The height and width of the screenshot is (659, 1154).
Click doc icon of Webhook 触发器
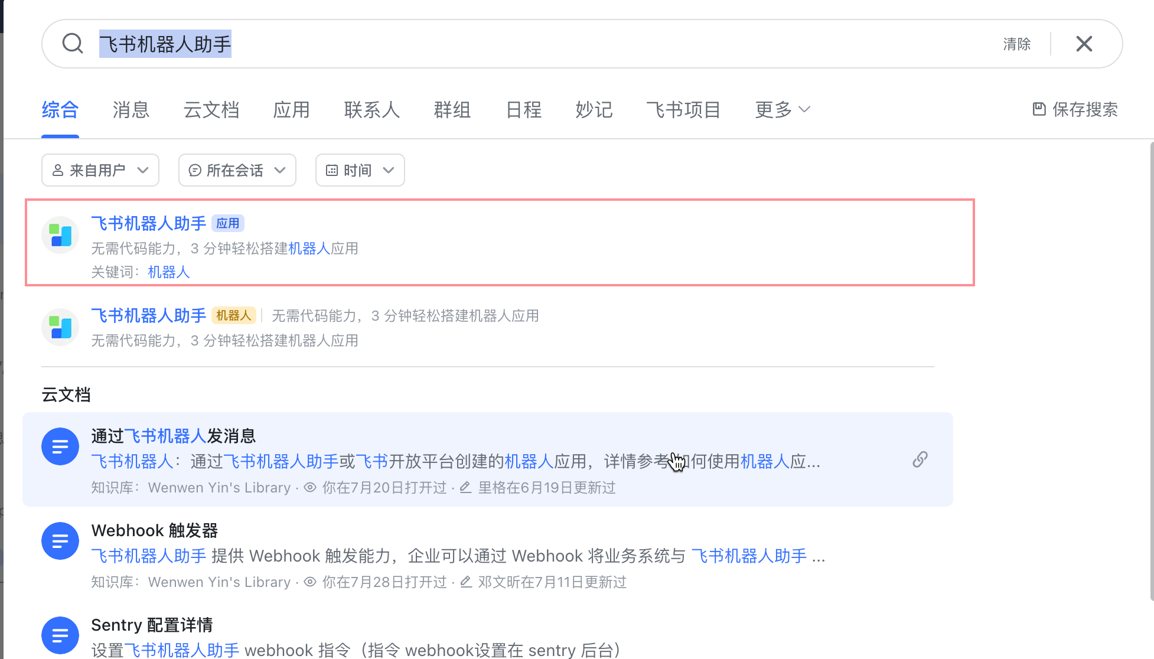click(x=60, y=541)
